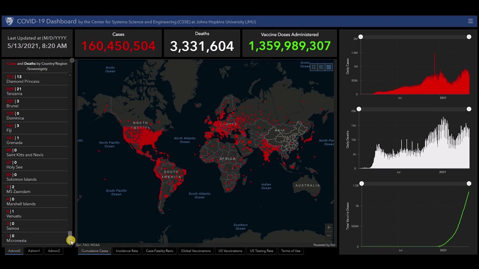Select the Cumulative Cases map tab
This screenshot has height=269, width=479.
(95, 251)
